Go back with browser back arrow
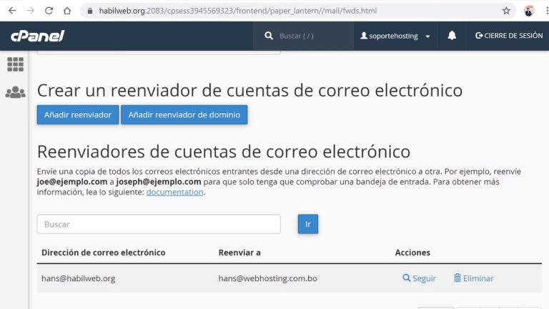This screenshot has width=549, height=309. pyautogui.click(x=12, y=11)
